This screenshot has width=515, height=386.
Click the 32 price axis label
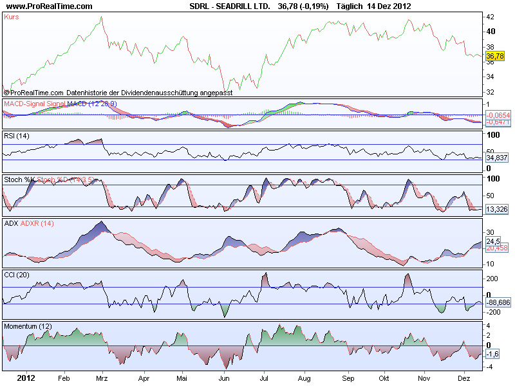490,92
